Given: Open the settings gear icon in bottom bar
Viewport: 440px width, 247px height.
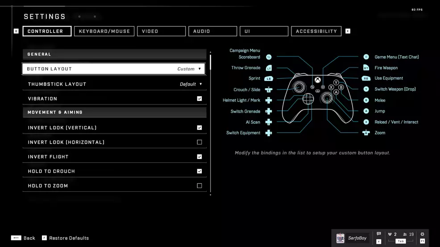Looking at the screenshot, I should click(x=422, y=234).
